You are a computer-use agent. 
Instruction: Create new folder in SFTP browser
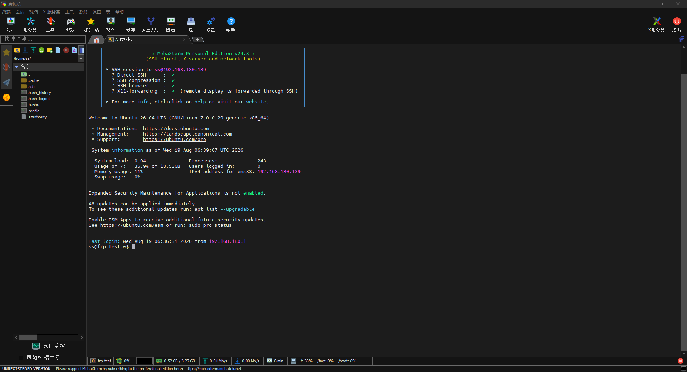point(50,50)
